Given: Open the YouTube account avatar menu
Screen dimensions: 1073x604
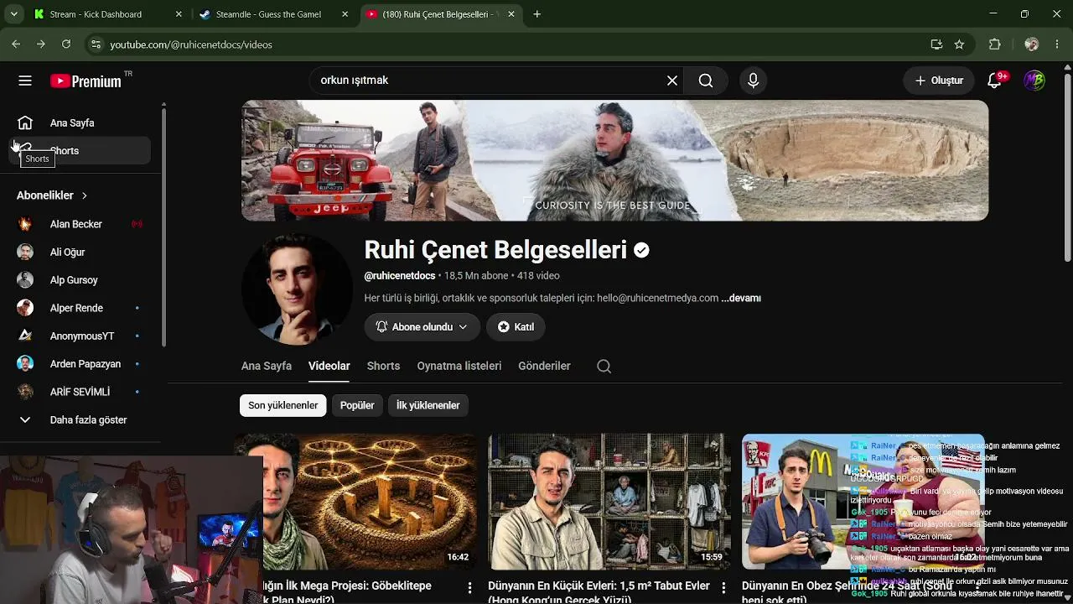Looking at the screenshot, I should point(1034,81).
